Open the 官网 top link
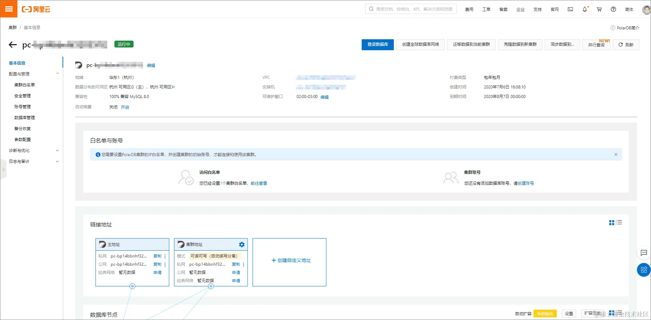 point(555,10)
